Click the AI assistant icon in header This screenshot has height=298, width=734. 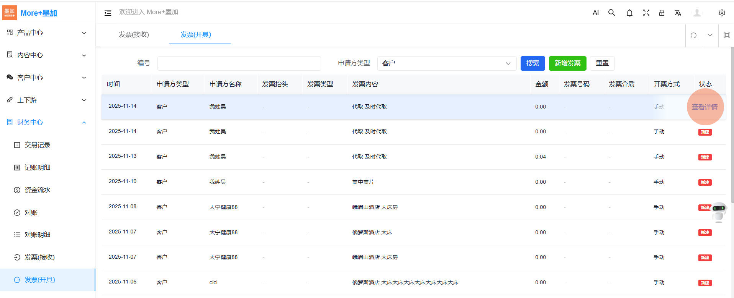596,13
